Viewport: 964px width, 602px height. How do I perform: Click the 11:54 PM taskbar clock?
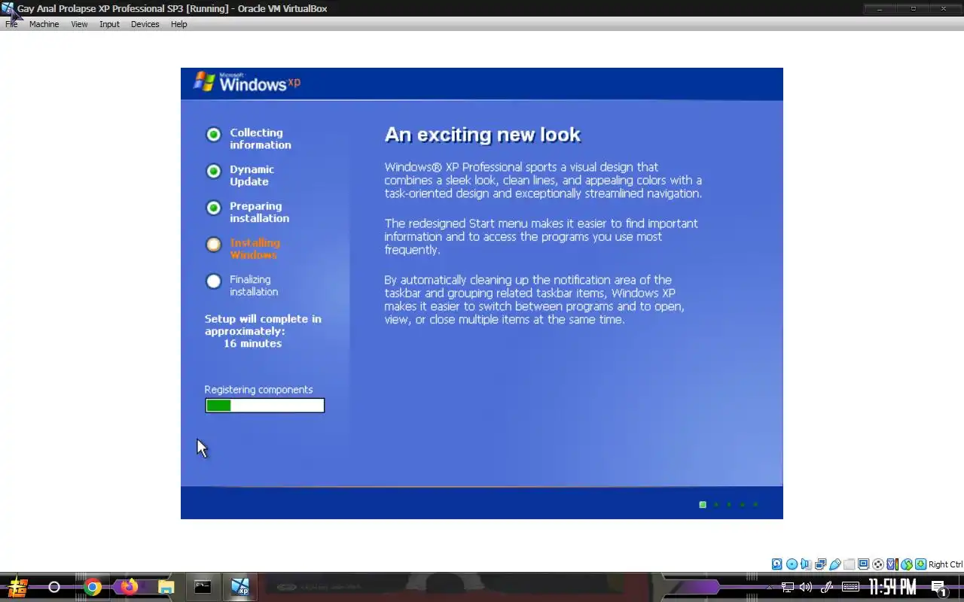tap(892, 587)
